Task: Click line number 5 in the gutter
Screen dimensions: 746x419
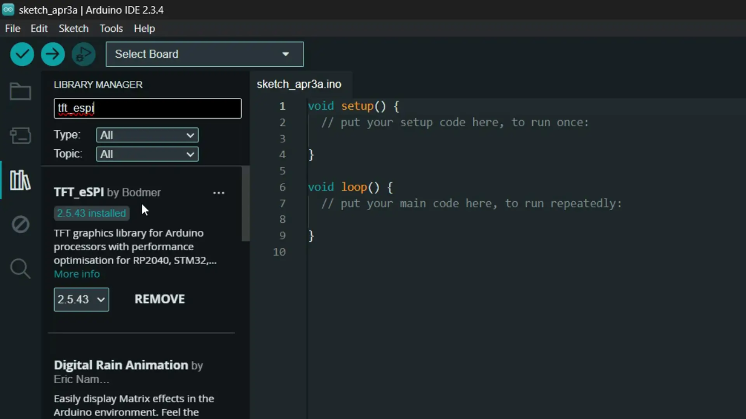Action: [282, 171]
